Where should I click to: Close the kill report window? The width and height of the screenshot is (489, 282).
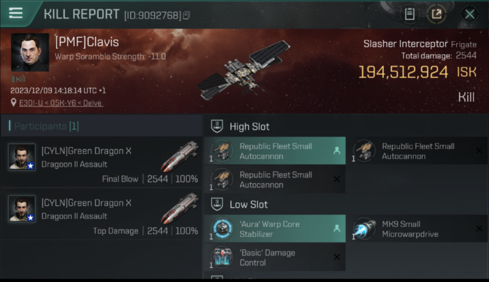[469, 14]
